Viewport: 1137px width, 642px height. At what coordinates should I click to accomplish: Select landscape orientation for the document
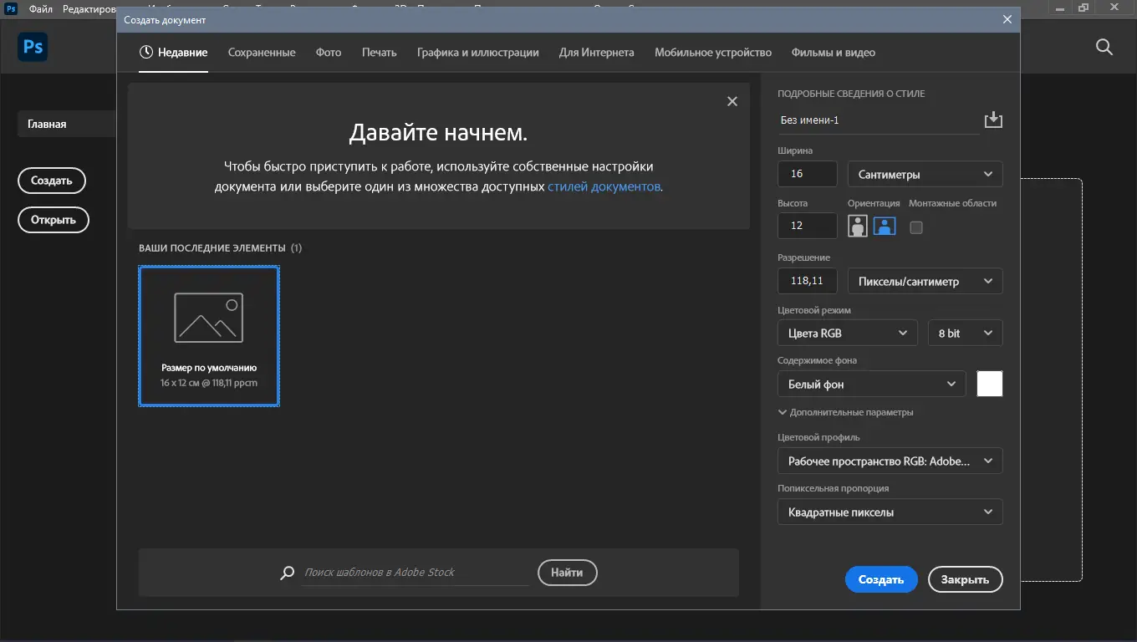[x=884, y=226]
